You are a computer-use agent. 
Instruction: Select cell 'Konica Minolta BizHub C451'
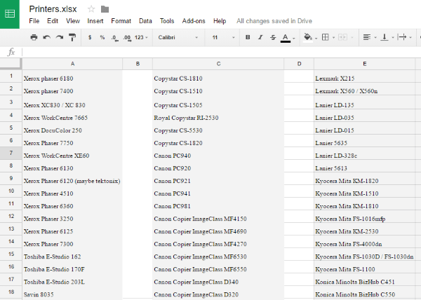(x=364, y=280)
